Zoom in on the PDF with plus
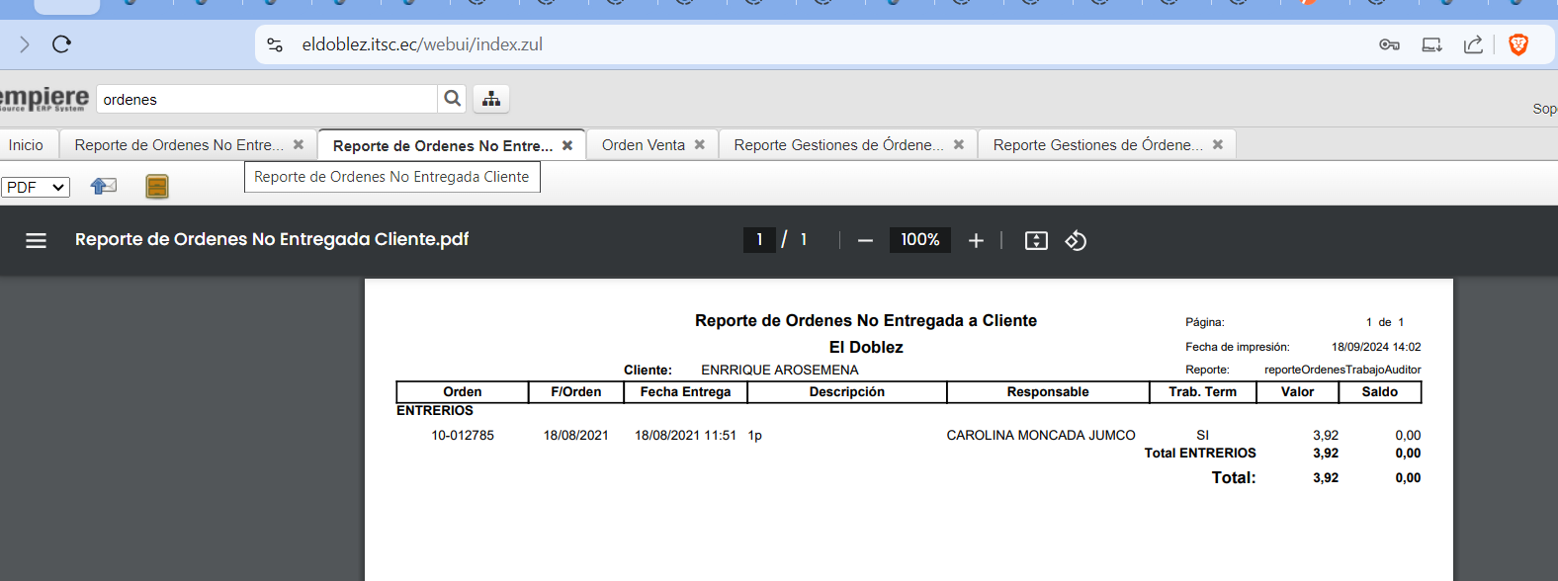This screenshot has height=581, width=1558. [976, 240]
